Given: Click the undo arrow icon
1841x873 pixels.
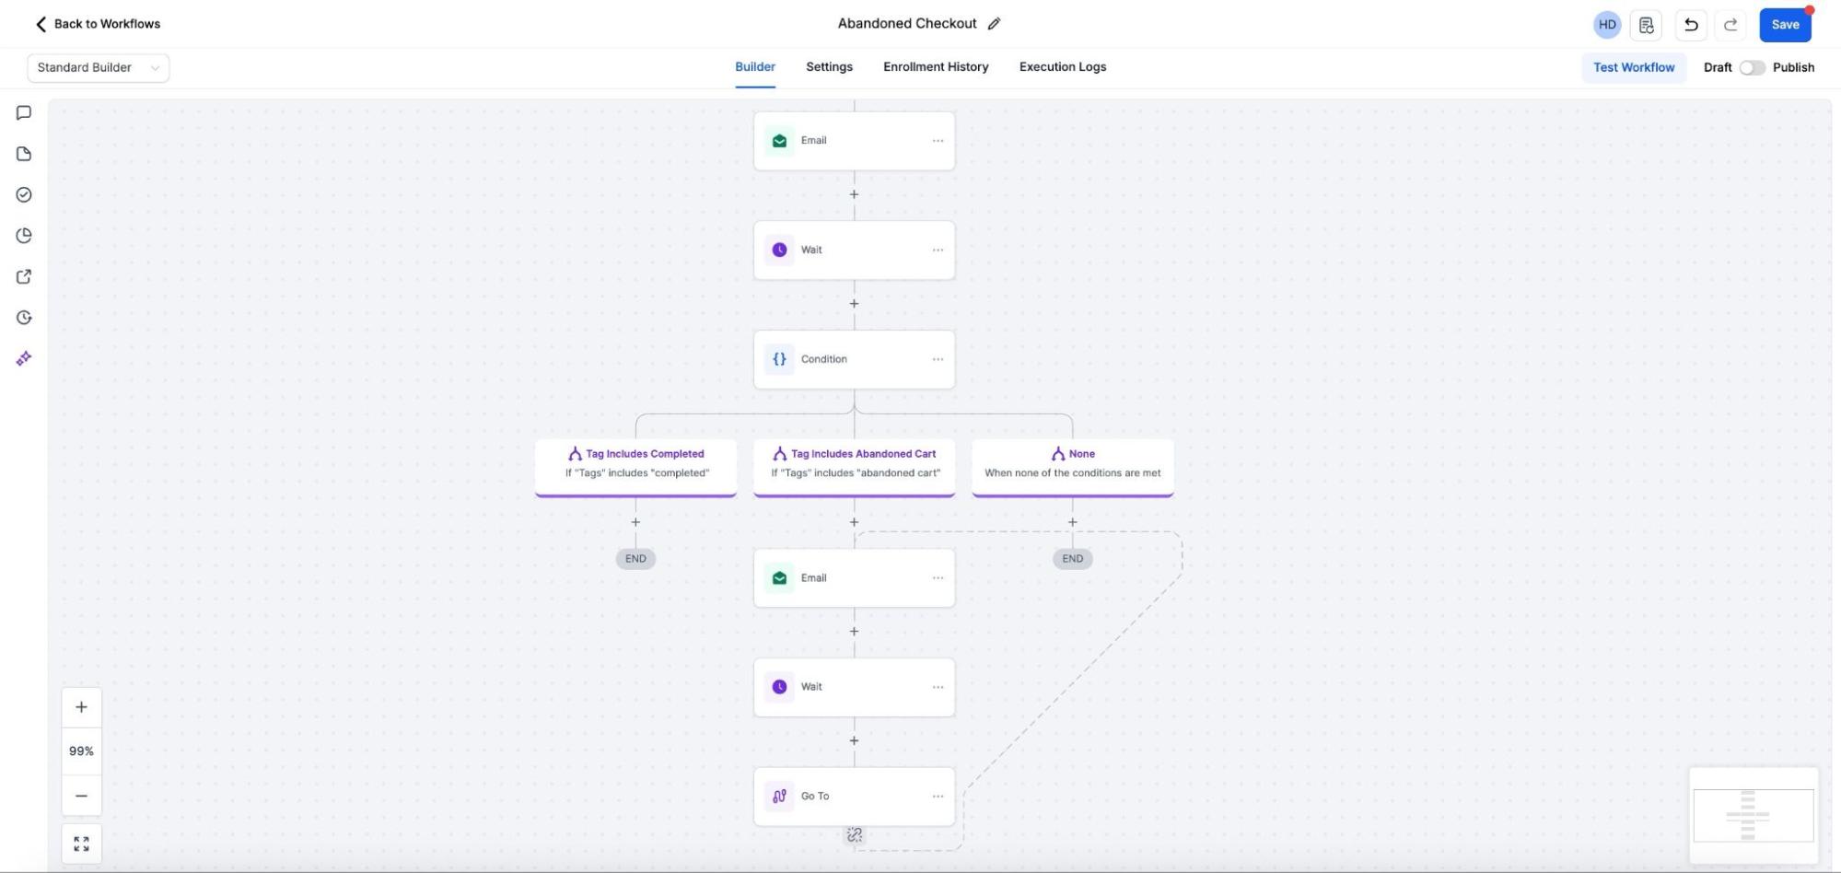Looking at the screenshot, I should [1691, 25].
